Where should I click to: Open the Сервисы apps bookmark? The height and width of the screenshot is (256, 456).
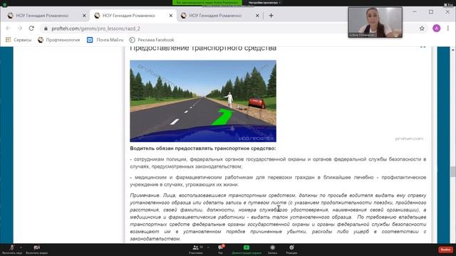(19, 40)
